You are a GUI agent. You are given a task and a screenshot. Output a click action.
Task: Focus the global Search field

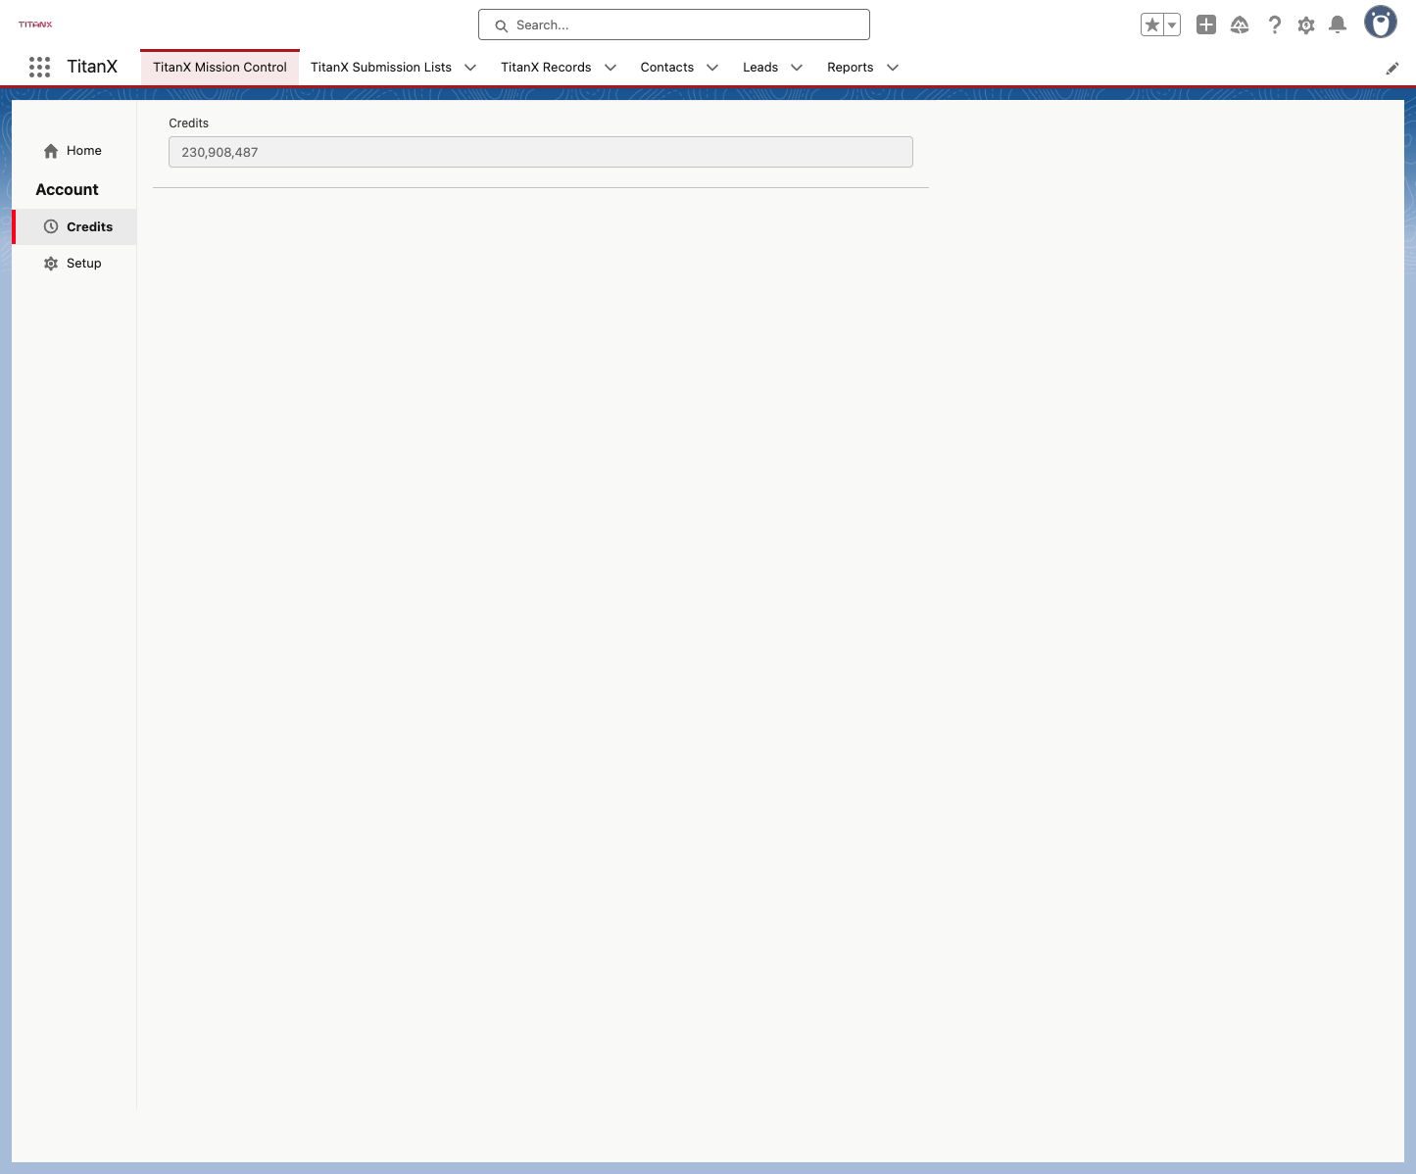coord(674,24)
